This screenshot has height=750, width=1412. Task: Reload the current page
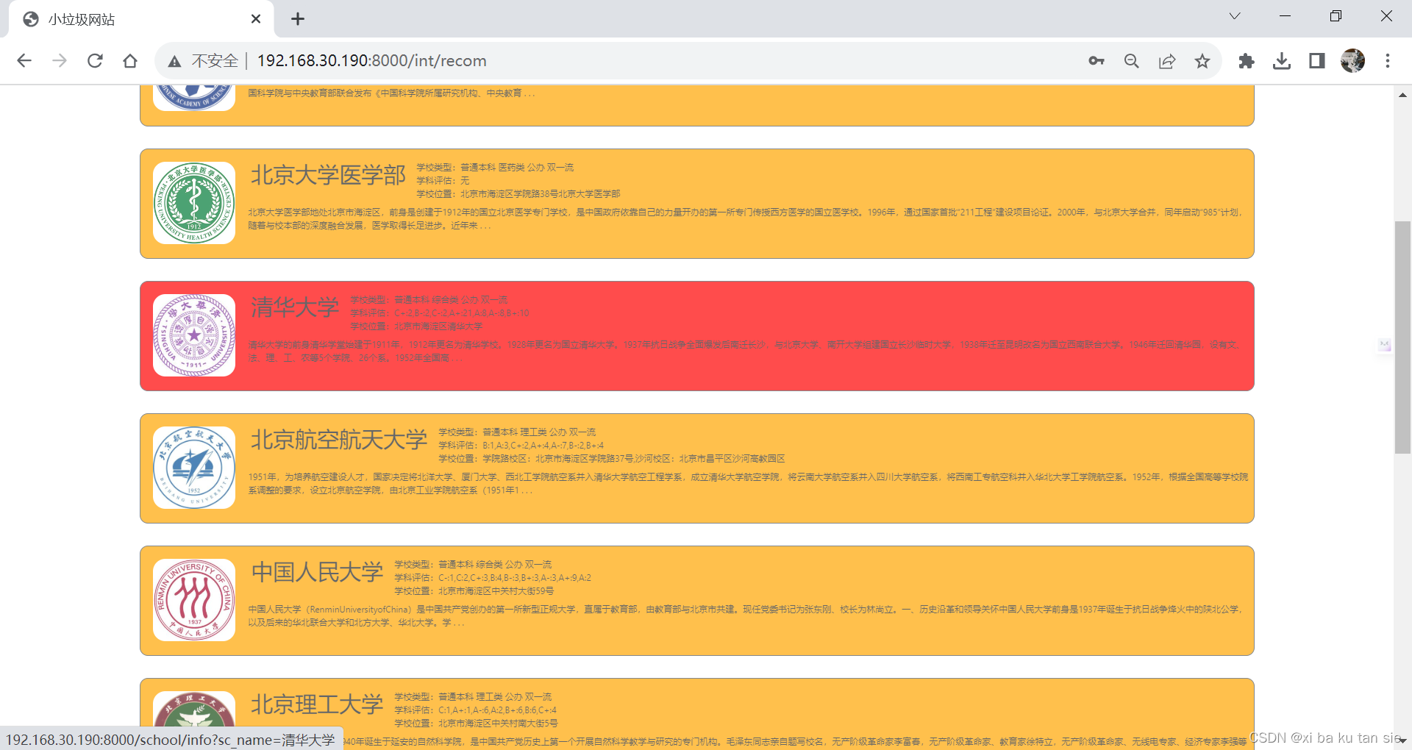click(x=95, y=60)
